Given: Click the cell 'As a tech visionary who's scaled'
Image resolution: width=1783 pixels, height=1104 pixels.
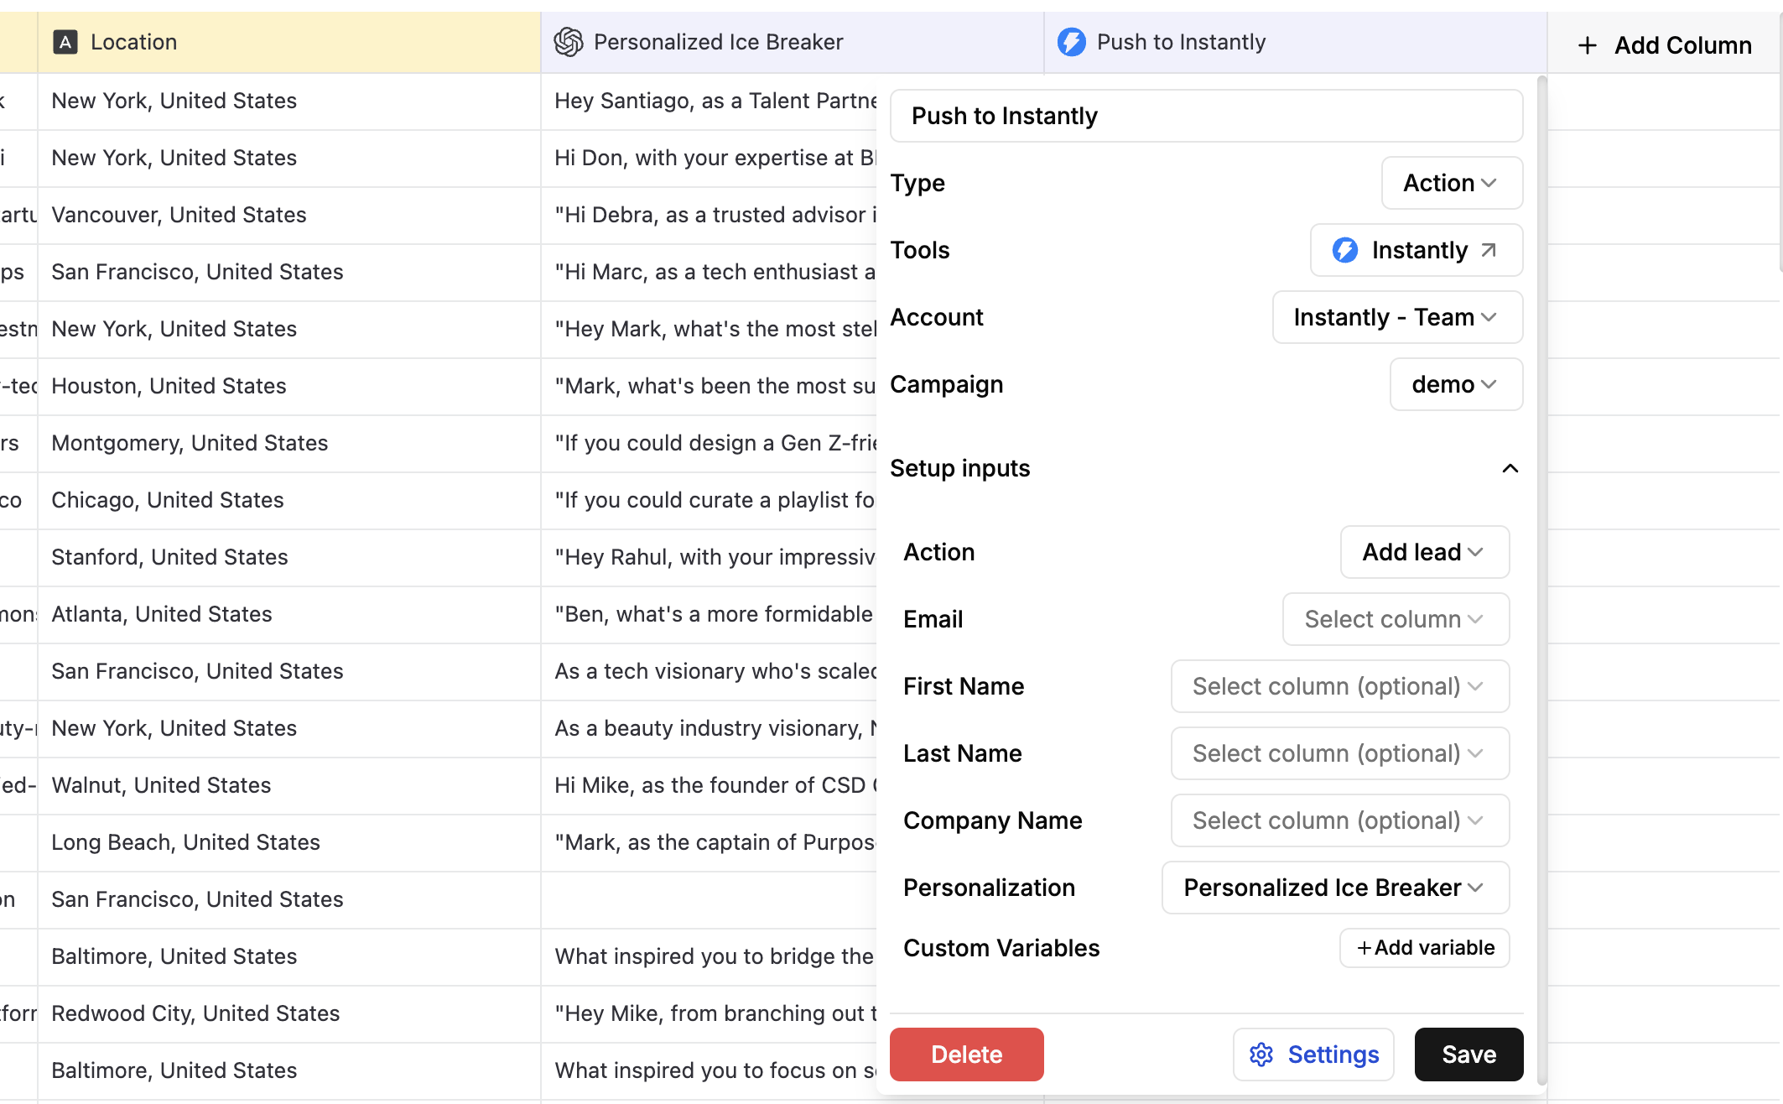Looking at the screenshot, I should tap(710, 671).
